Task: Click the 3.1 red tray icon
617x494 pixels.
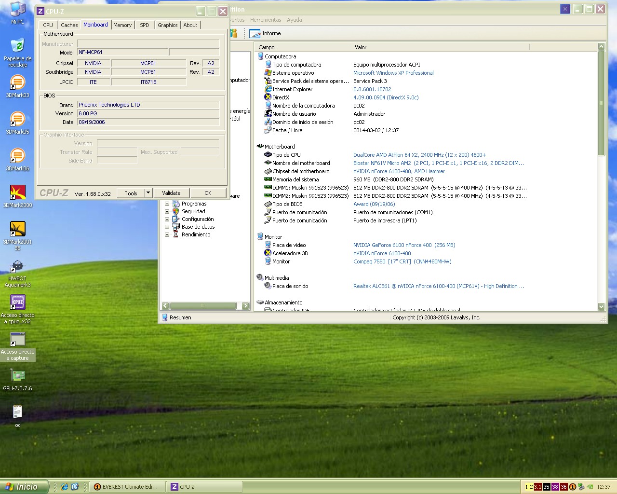Action: click(x=537, y=487)
